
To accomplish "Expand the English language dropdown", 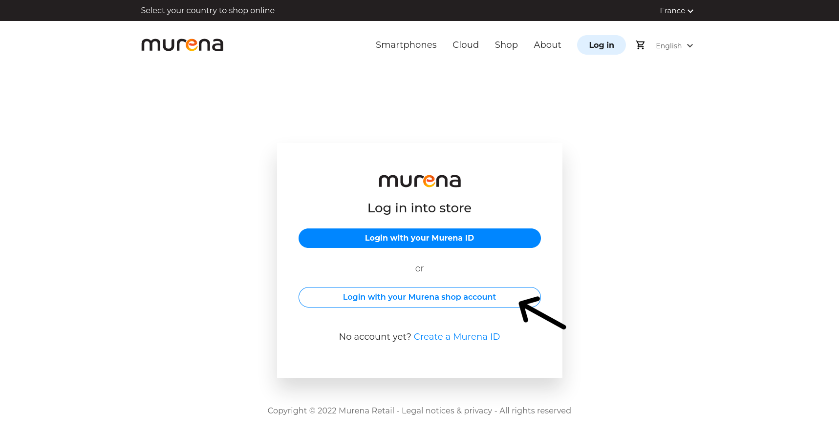I will point(668,46).
